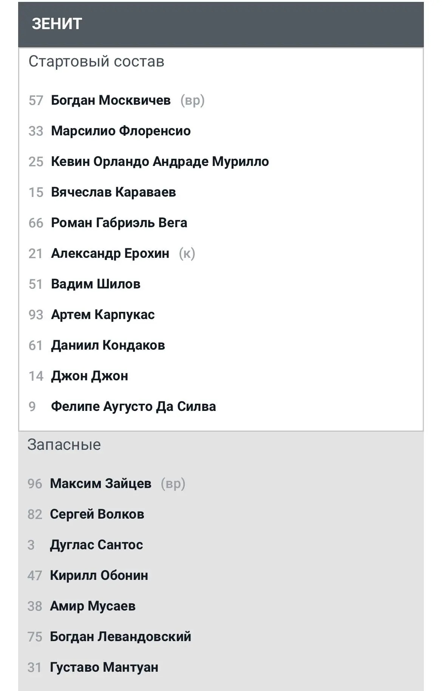Select Фелипе Аугусто Да Силва
Viewport: 442px width, 691px height.
[x=133, y=406]
